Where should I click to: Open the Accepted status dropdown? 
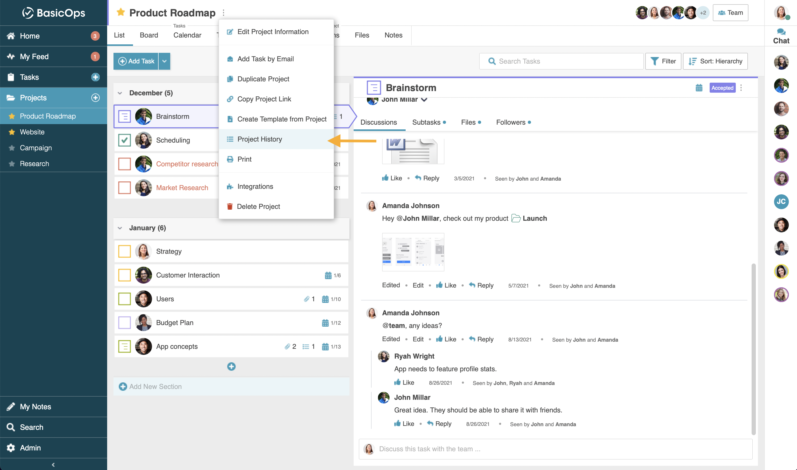tap(722, 88)
